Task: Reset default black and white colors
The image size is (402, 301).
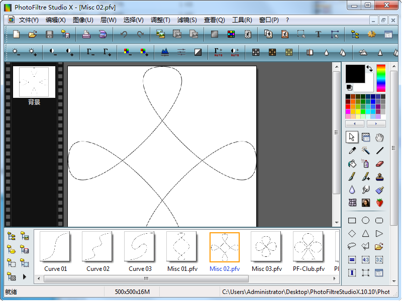Action: coord(349,87)
